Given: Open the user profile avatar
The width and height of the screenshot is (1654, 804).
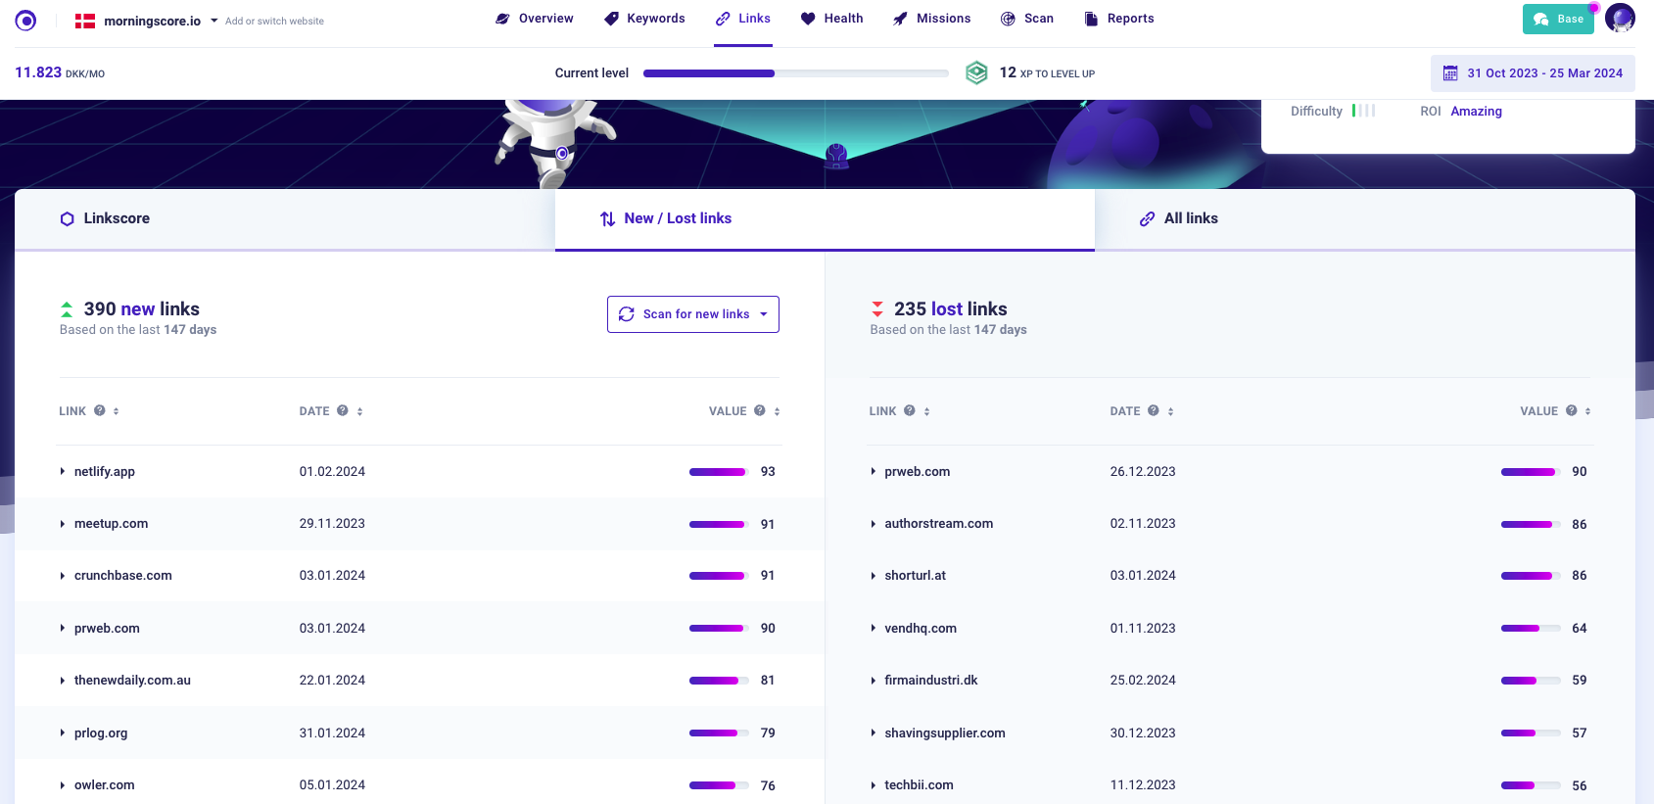Looking at the screenshot, I should [x=1620, y=19].
